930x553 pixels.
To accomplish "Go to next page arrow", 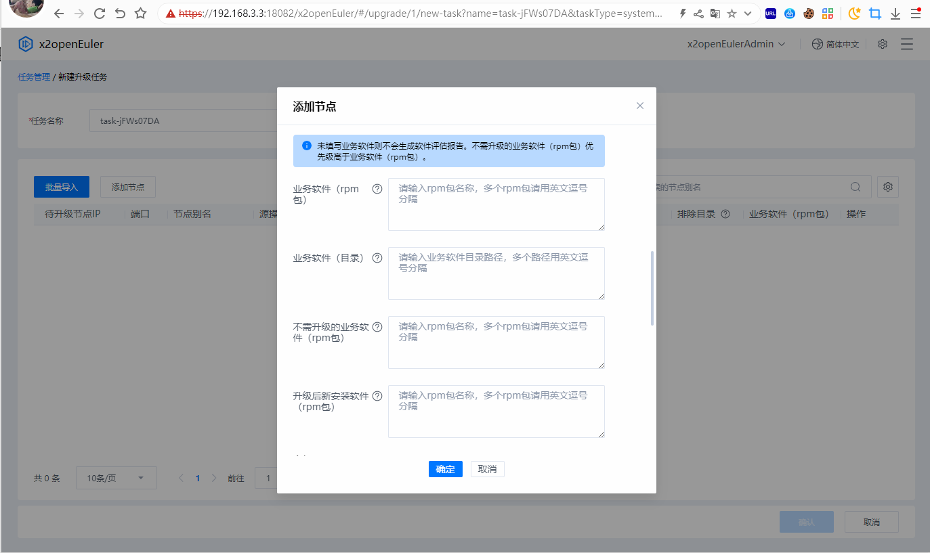I will tap(214, 478).
